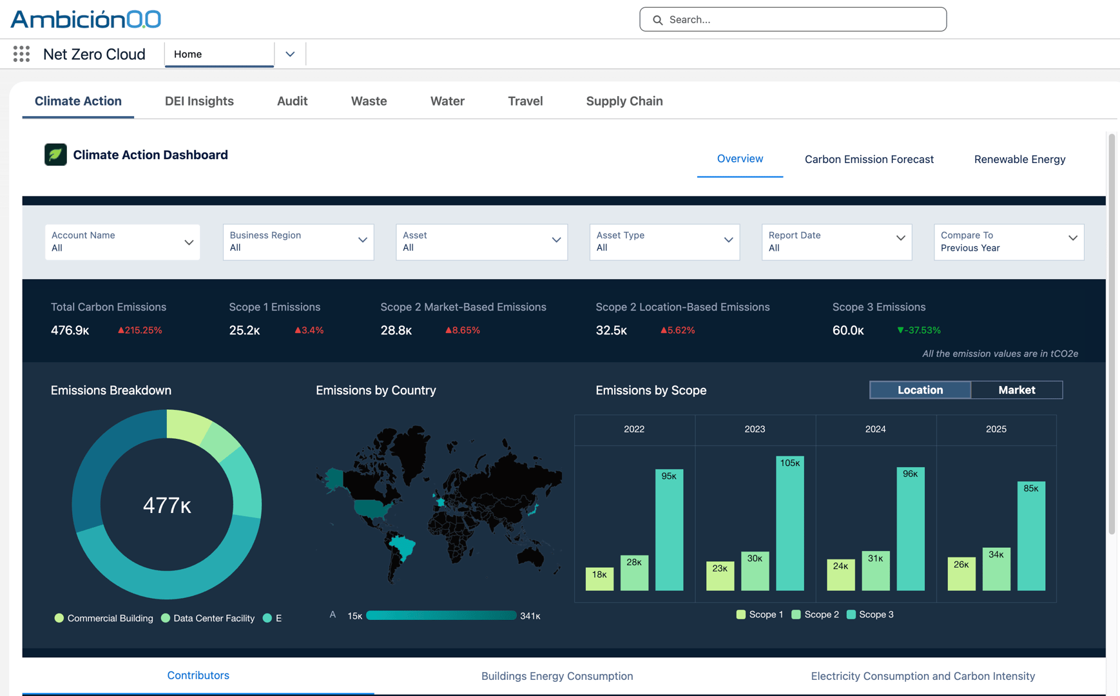Switch emissions view to Market
The image size is (1120, 696).
[1016, 390]
